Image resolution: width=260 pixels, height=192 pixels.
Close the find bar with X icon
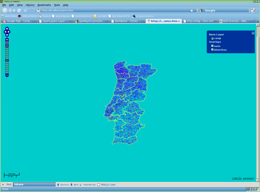point(3,184)
